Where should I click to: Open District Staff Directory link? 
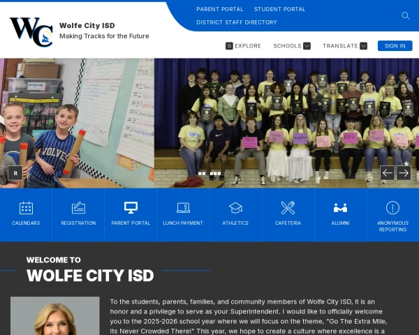tap(236, 22)
